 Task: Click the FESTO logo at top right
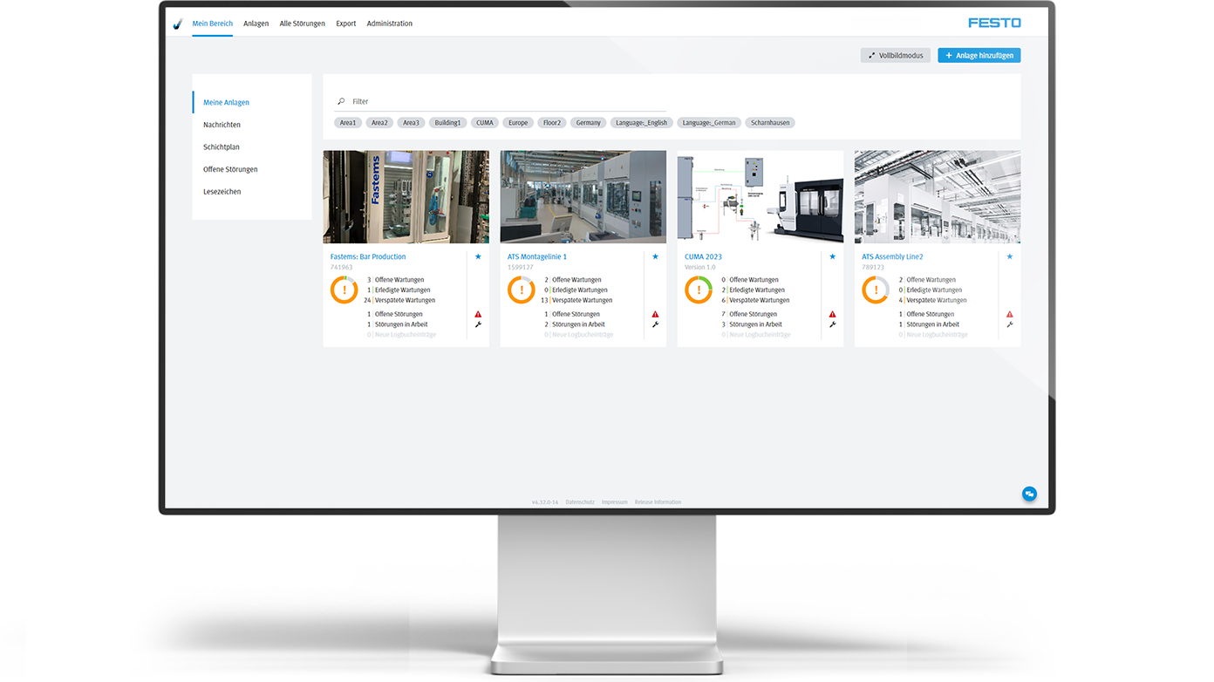[x=993, y=23]
